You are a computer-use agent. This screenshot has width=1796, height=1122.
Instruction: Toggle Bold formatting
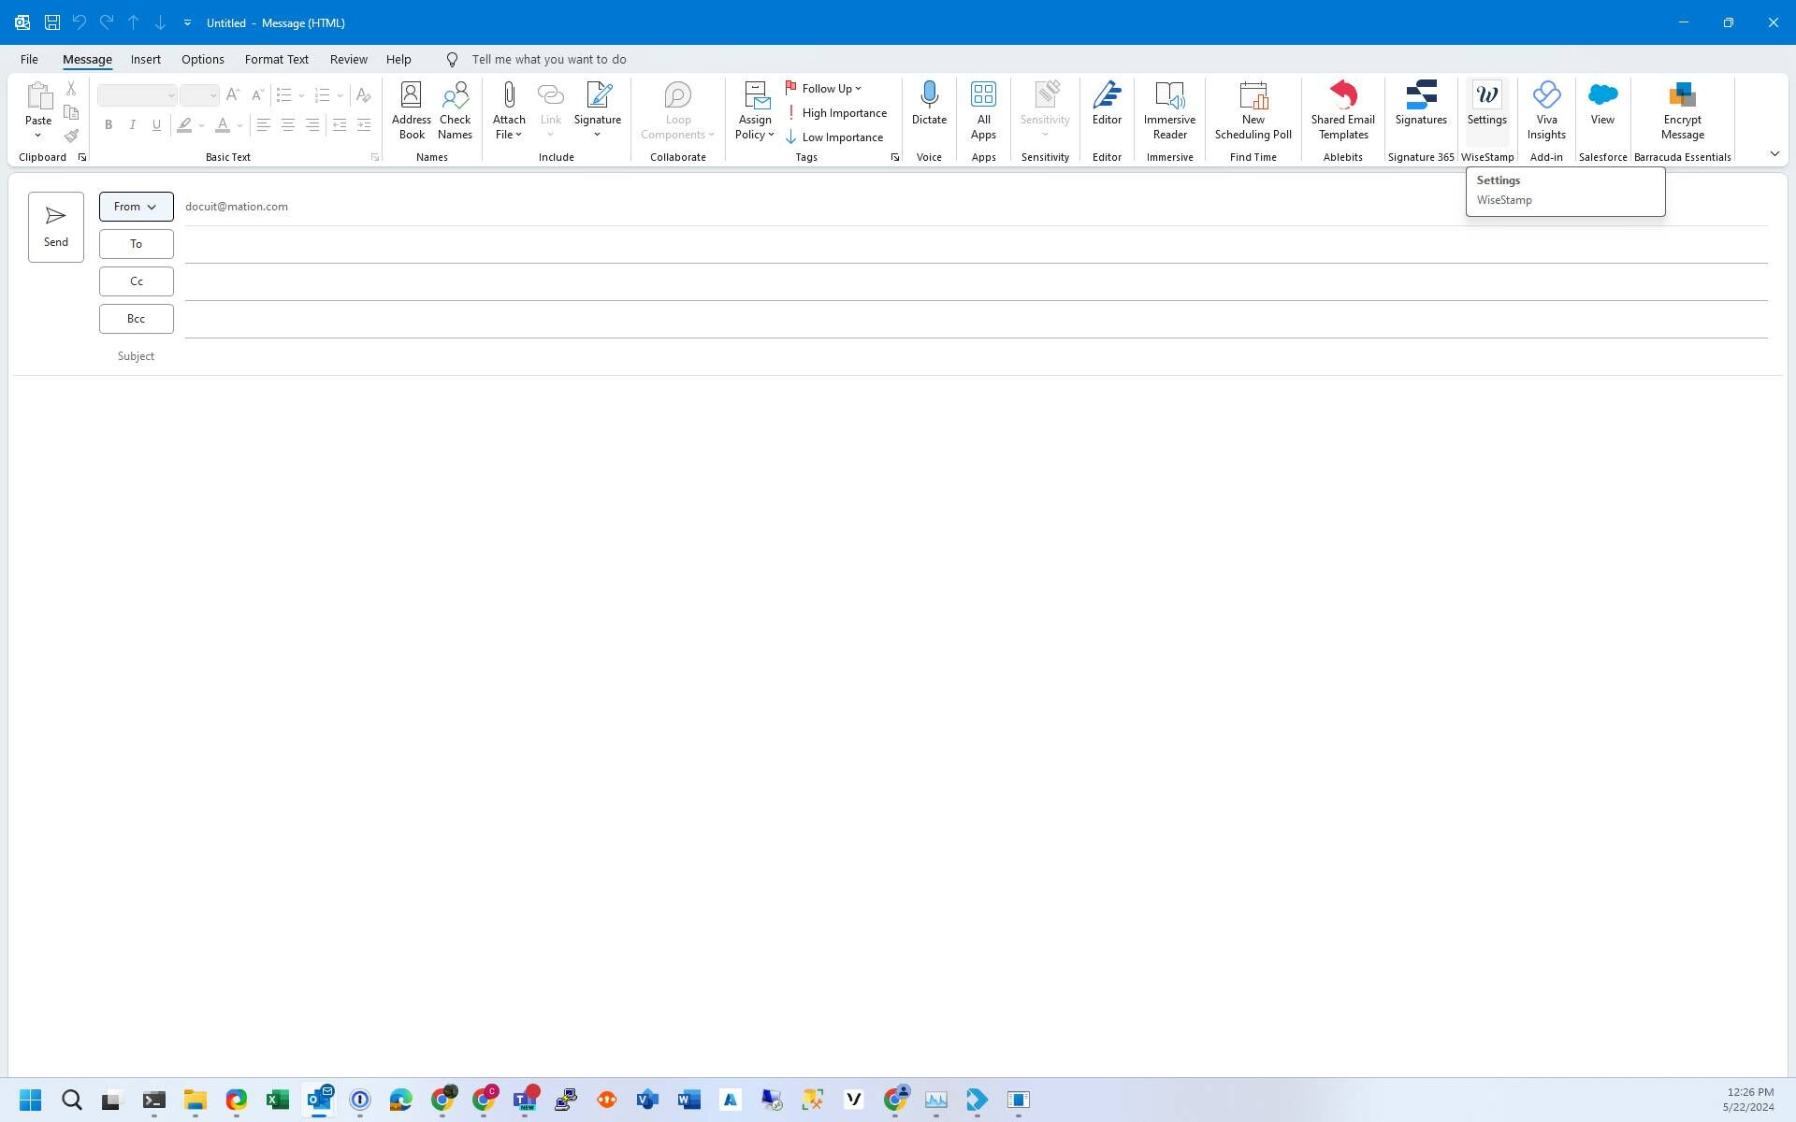109,124
